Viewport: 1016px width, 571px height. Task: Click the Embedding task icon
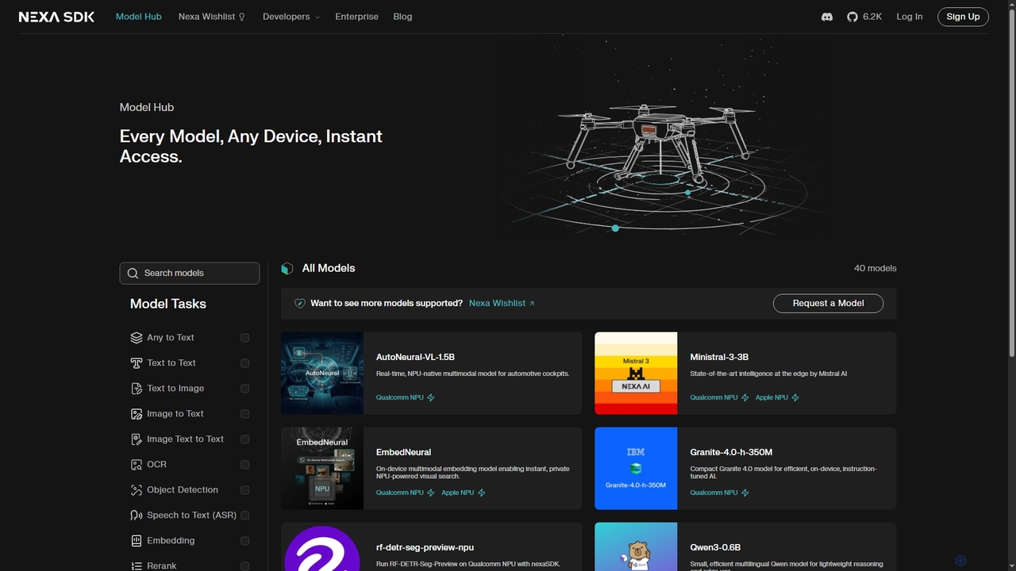[137, 541]
